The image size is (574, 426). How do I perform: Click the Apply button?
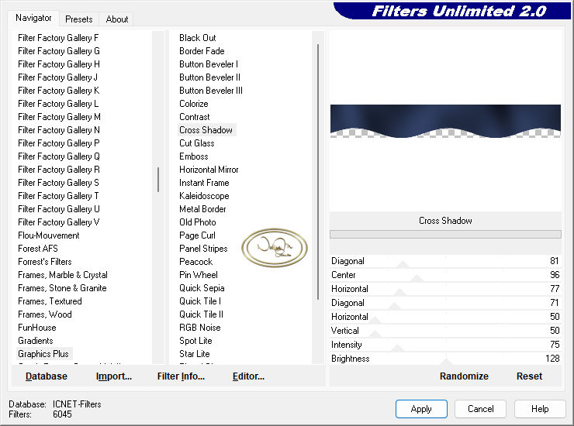coord(421,409)
